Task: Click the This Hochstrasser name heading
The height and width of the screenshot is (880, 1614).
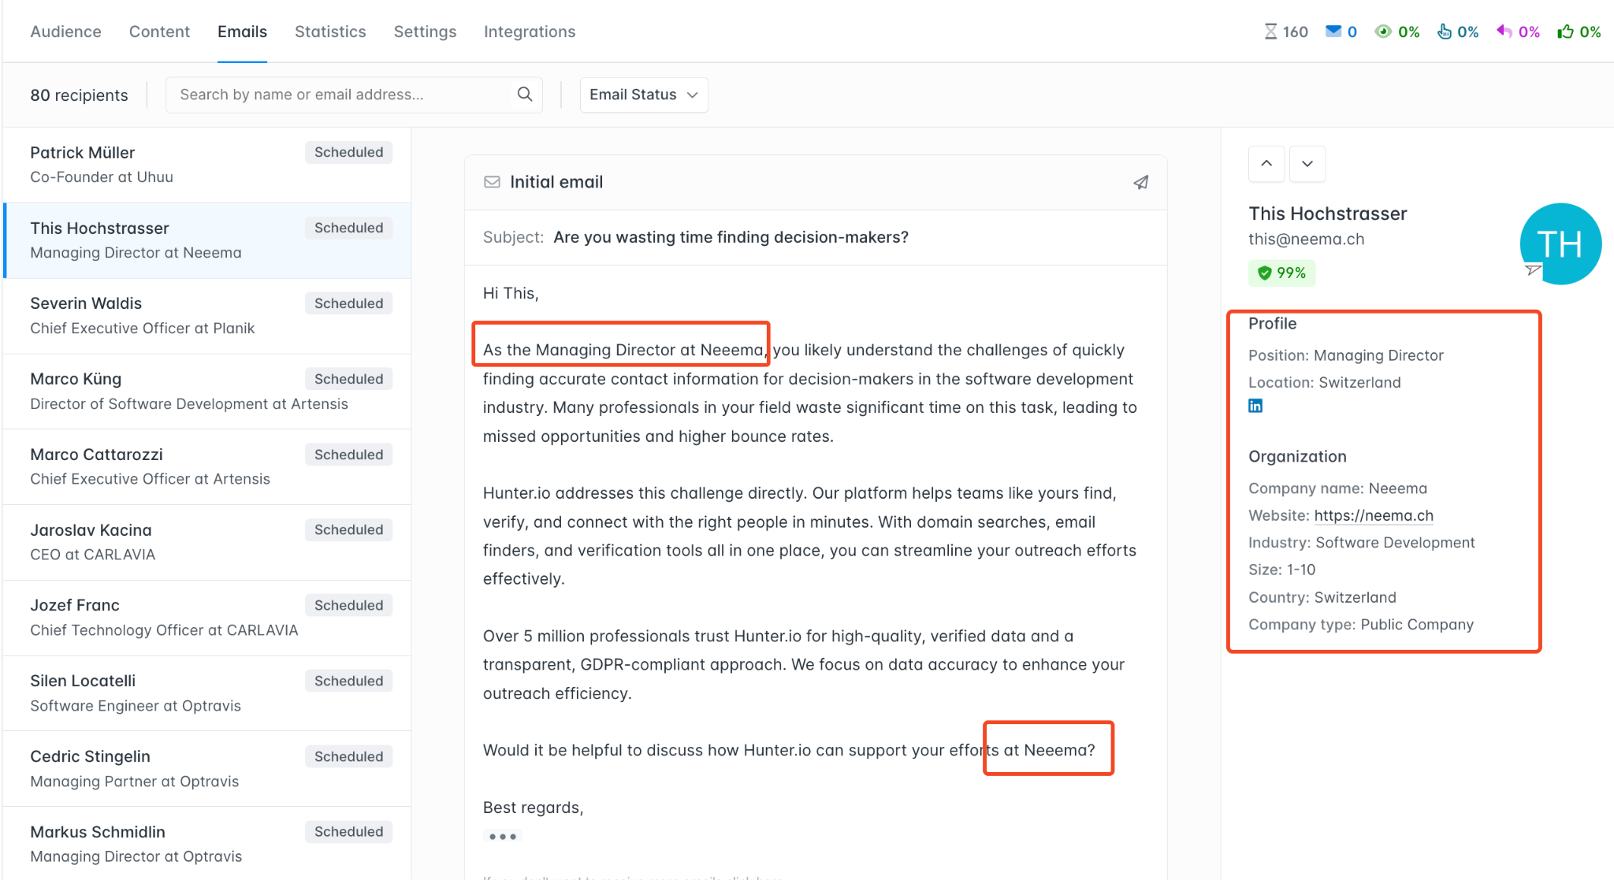Action: [1328, 214]
